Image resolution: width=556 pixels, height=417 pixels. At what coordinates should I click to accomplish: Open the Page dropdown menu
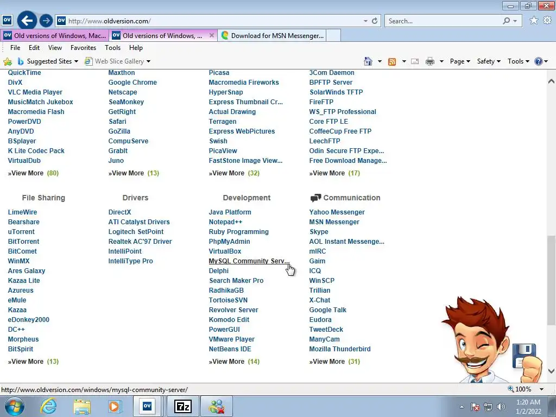(460, 61)
